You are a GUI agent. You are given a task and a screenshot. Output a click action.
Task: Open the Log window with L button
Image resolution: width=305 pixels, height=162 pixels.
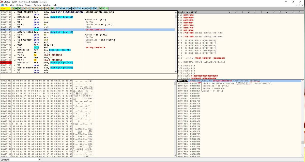[x=58, y=8]
